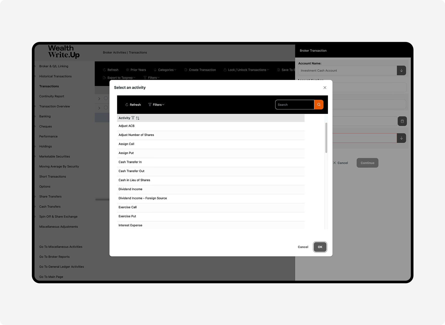Close the Select an activity dialog
The image size is (445, 325).
coord(325,88)
